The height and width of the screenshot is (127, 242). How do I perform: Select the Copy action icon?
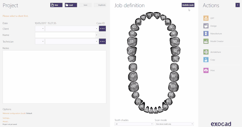(206, 60)
